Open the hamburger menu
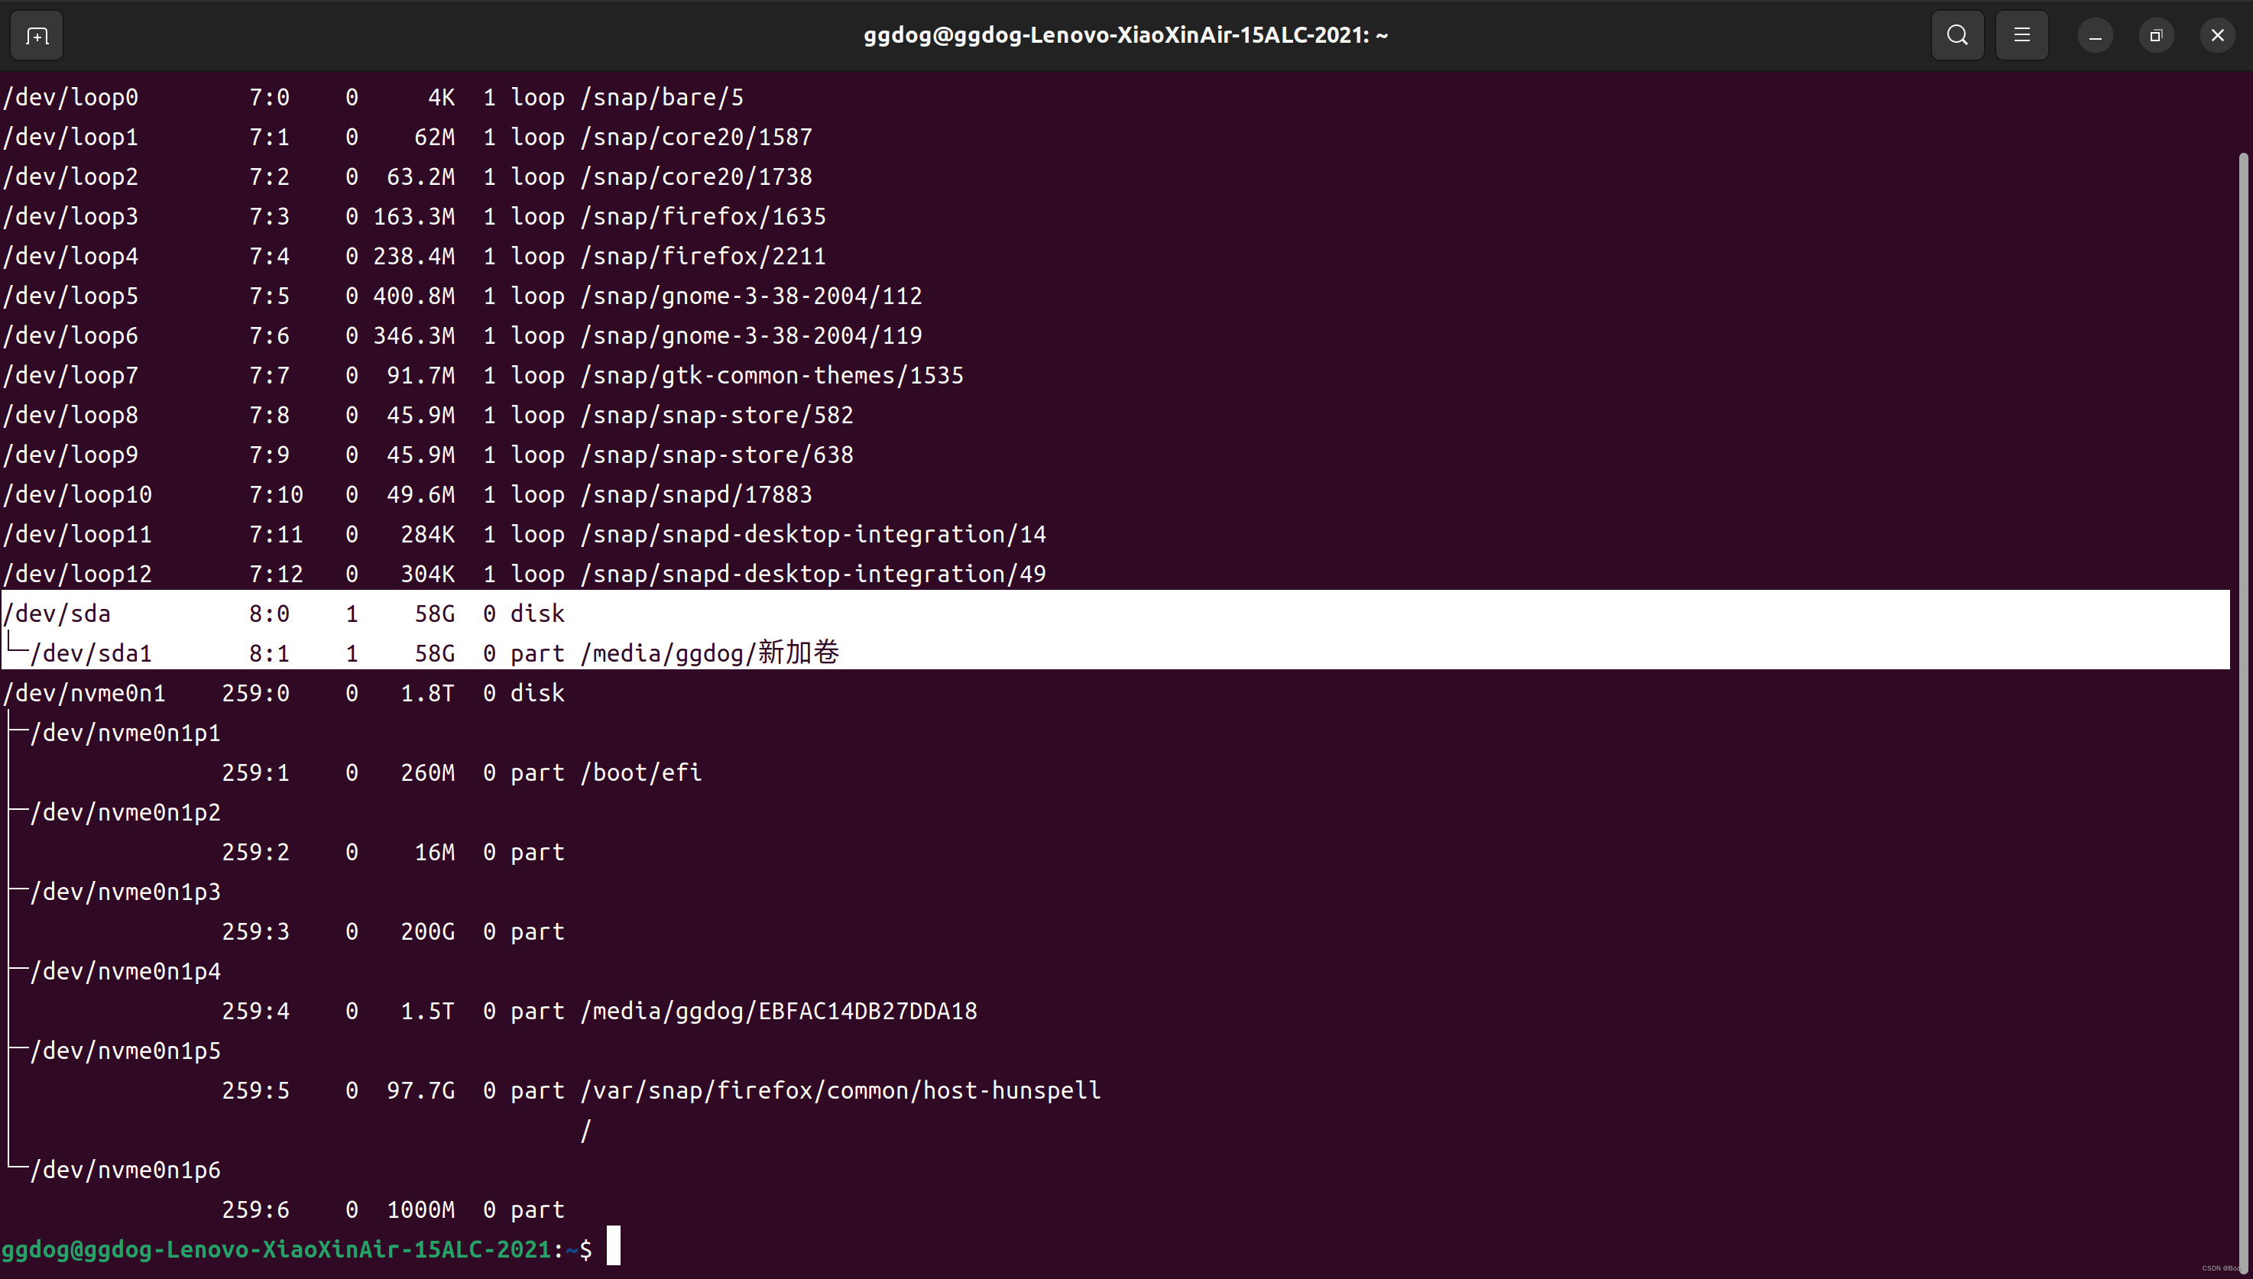Screen dimensions: 2253x1279 click(2021, 36)
